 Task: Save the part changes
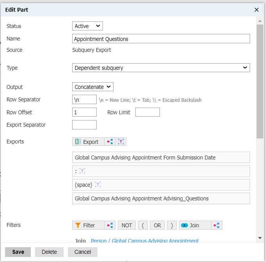[18, 252]
